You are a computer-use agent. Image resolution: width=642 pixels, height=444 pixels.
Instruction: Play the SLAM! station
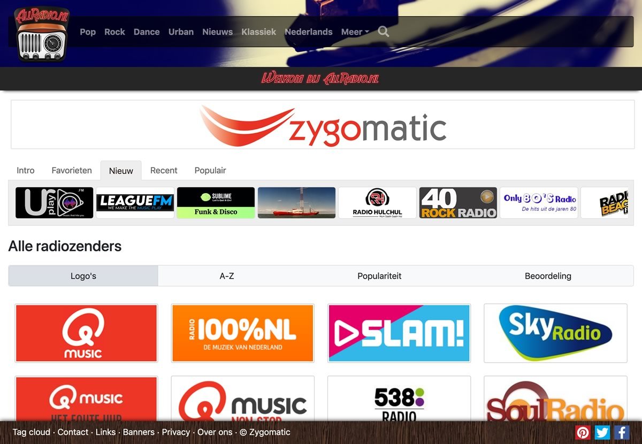pos(399,333)
